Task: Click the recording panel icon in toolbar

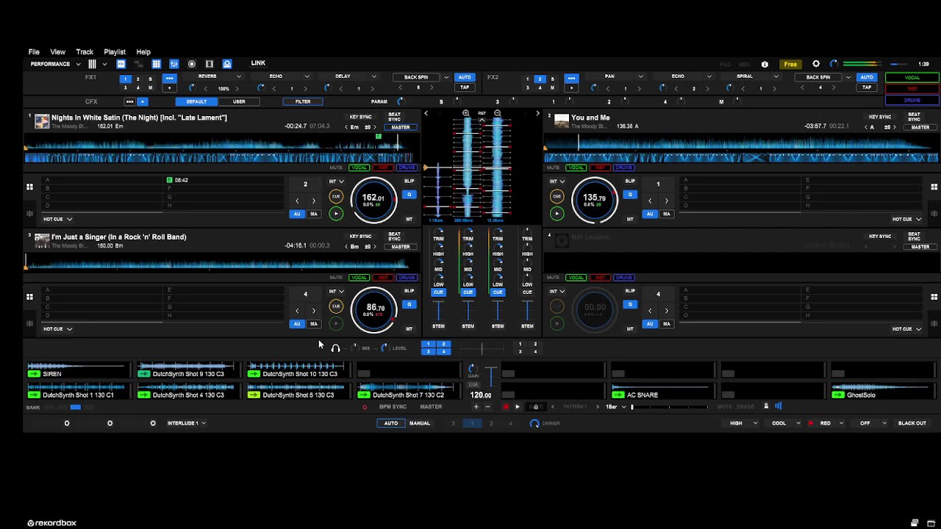Action: click(192, 64)
